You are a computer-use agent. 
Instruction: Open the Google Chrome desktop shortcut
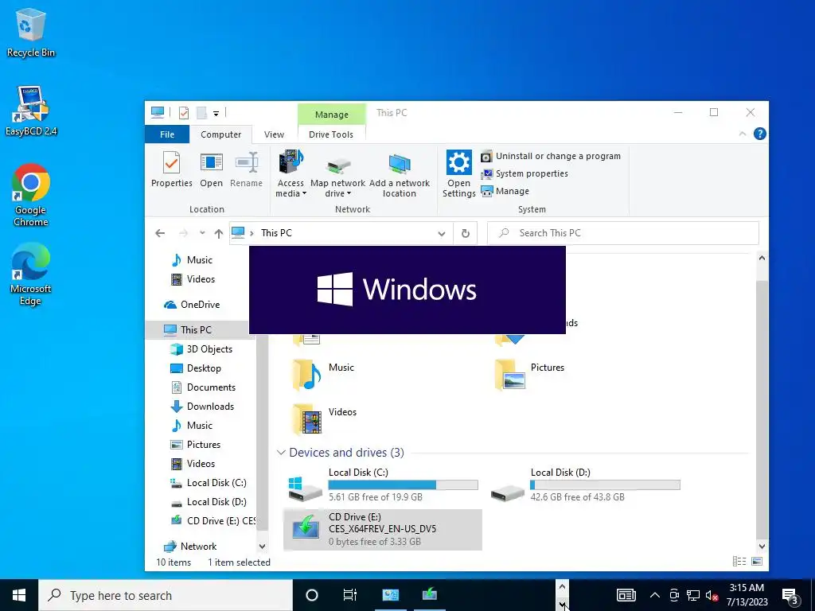coord(31,195)
